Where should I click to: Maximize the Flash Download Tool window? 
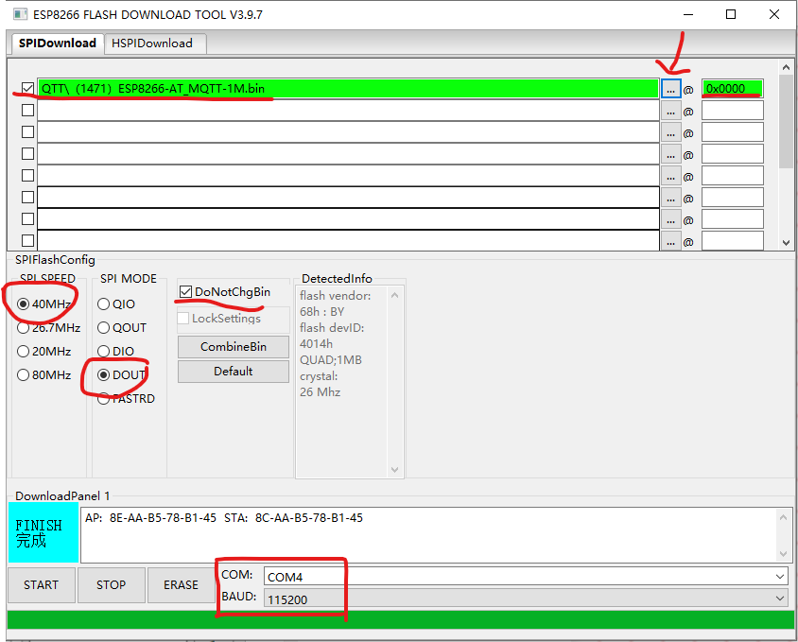(731, 14)
